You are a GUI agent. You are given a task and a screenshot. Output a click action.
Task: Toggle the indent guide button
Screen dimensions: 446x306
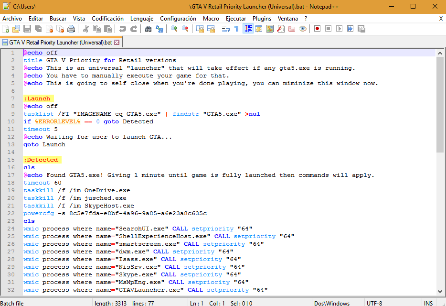(248, 29)
